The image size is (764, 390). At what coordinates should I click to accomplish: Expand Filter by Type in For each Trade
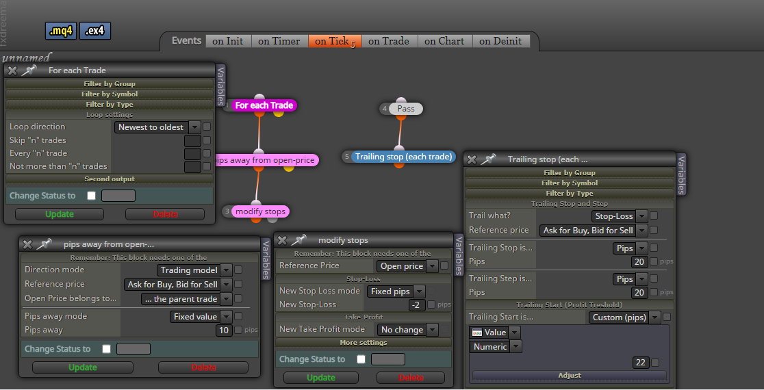click(109, 104)
